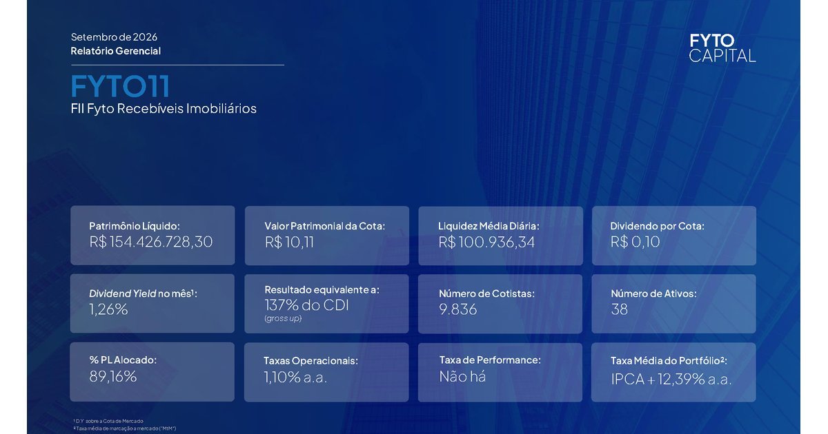828x434 pixels.
Task: Click the '% PL Alocado:' label
Action: click(x=123, y=360)
